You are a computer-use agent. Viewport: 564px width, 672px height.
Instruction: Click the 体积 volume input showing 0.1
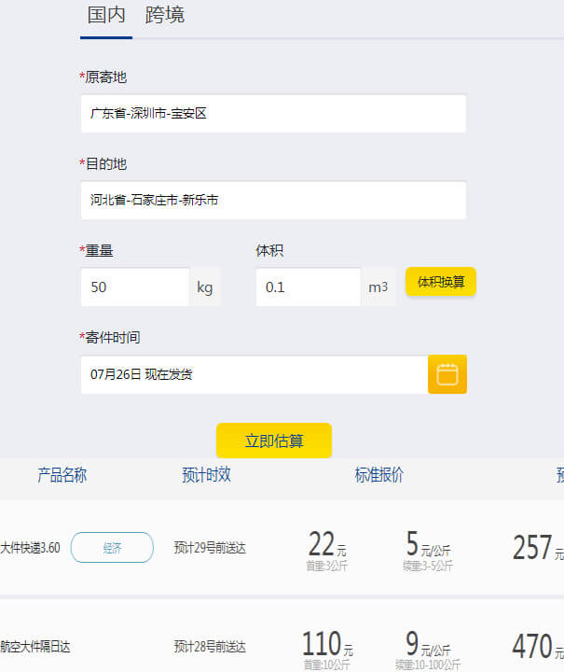(309, 287)
